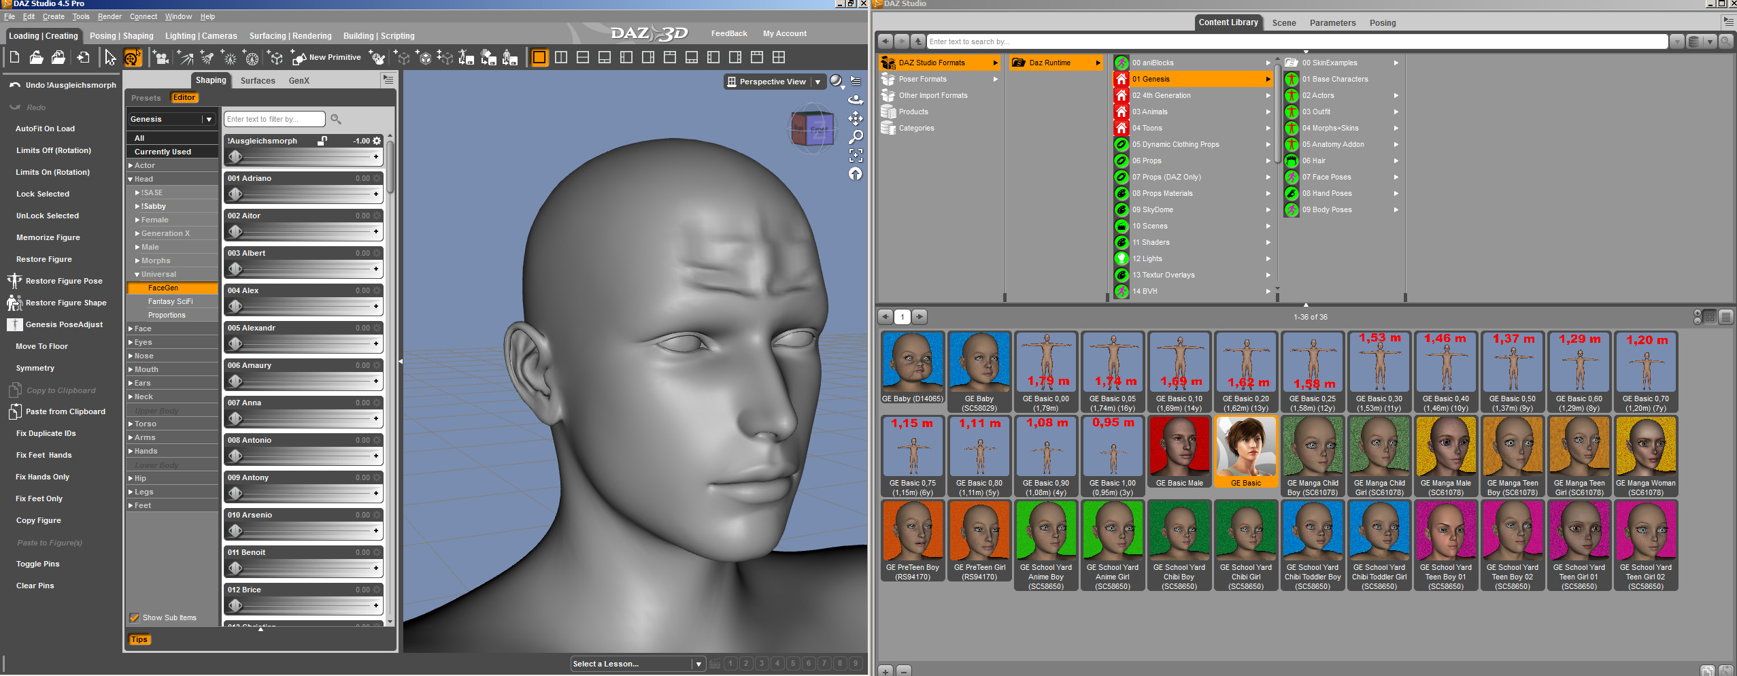Click the Tips button

(x=139, y=639)
